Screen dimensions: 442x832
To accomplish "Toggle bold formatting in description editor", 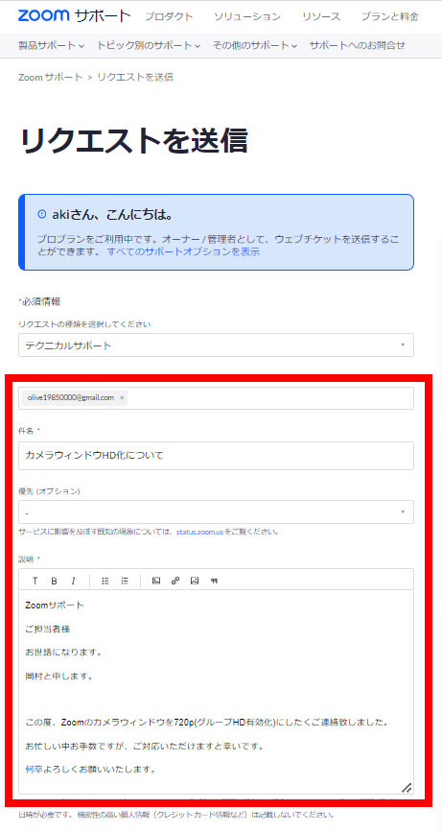I will click(54, 581).
